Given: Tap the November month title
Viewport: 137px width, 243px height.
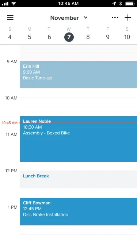Looking at the screenshot, I should point(64,18).
